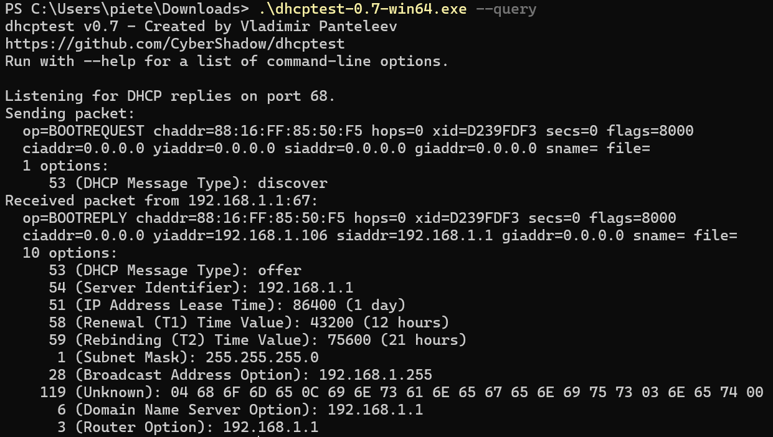Click the "DHCP Message Type: discover" option line
The height and width of the screenshot is (437, 773).
coord(187,183)
